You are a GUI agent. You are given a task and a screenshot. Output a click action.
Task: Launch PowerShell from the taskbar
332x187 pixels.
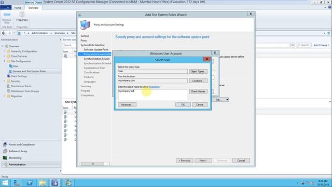30,183
